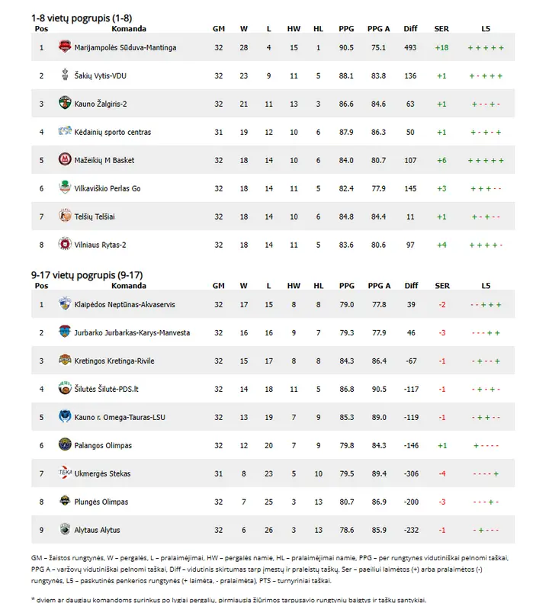Click the Mažeikių M Basket logo

(65, 159)
